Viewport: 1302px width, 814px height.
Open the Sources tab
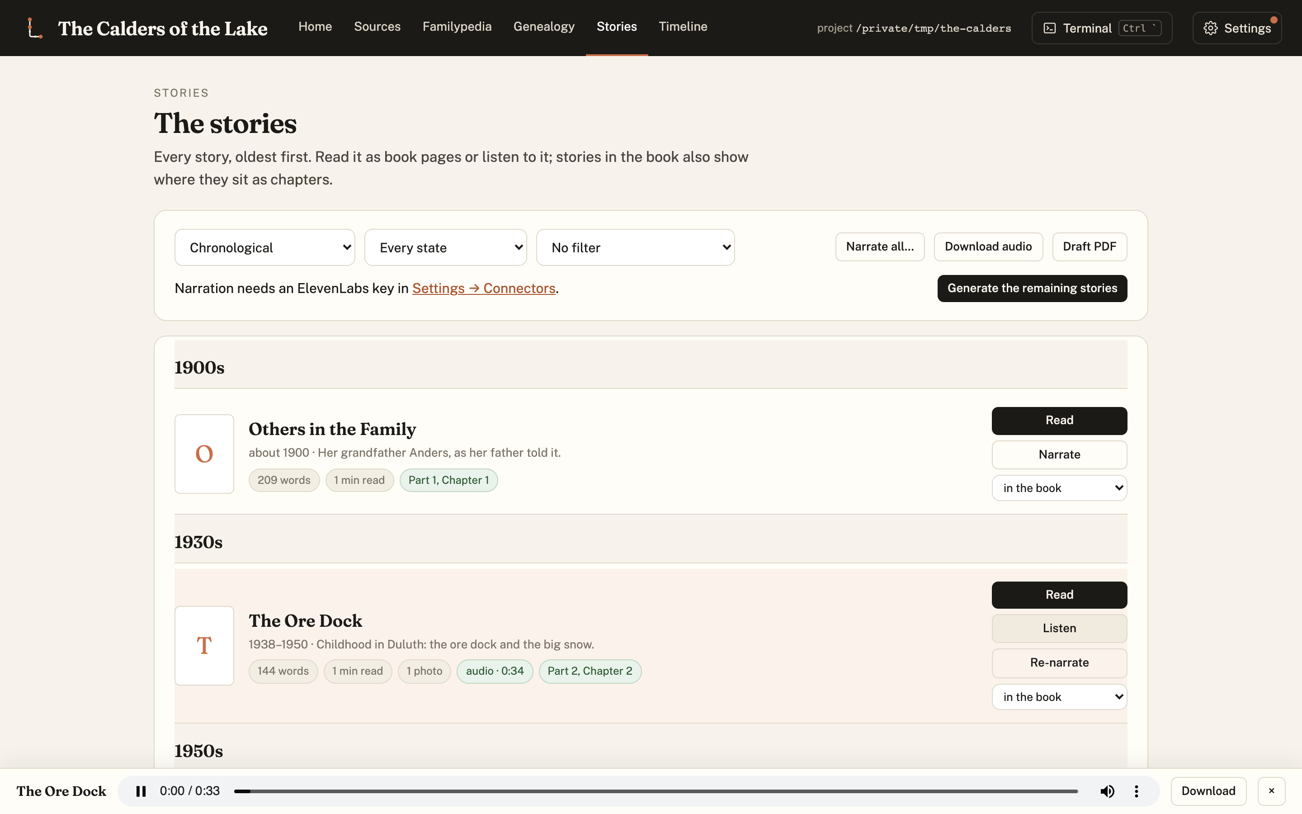(377, 26)
